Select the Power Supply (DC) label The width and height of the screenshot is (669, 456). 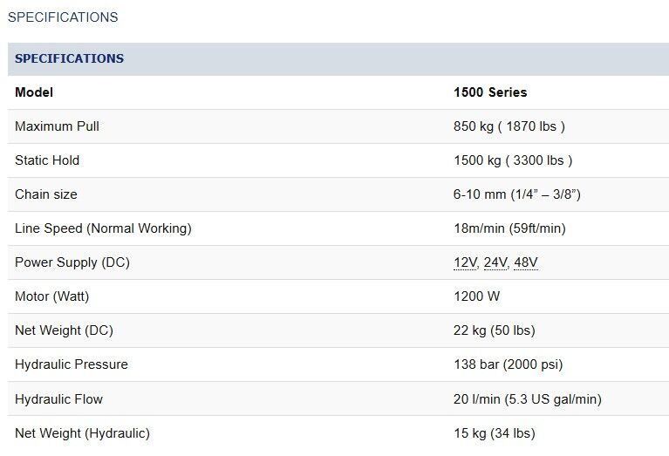coord(72,262)
